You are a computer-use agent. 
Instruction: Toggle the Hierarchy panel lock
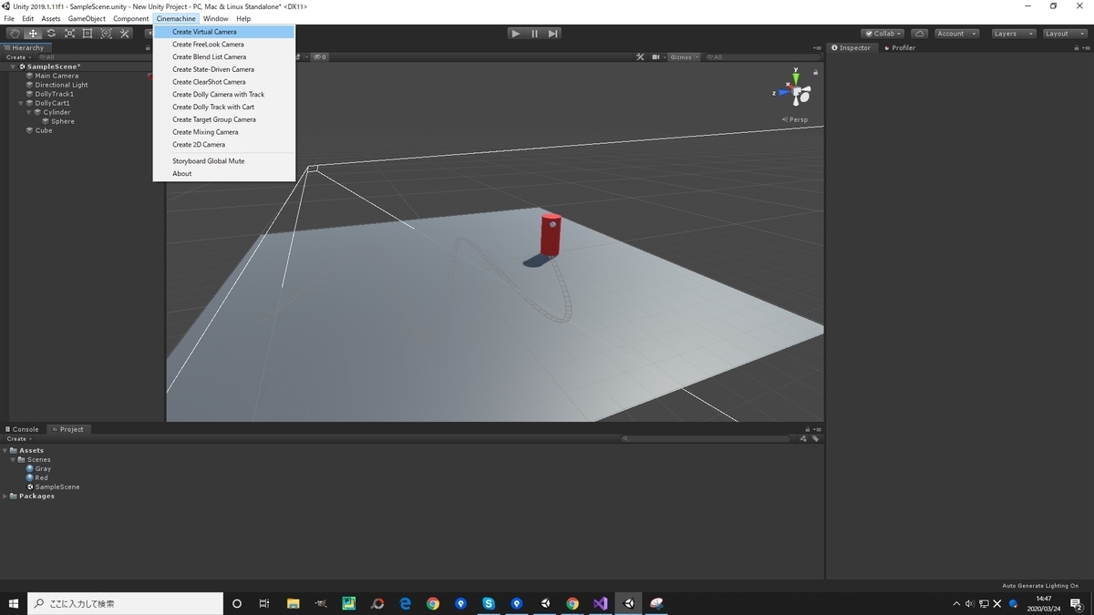point(149,47)
